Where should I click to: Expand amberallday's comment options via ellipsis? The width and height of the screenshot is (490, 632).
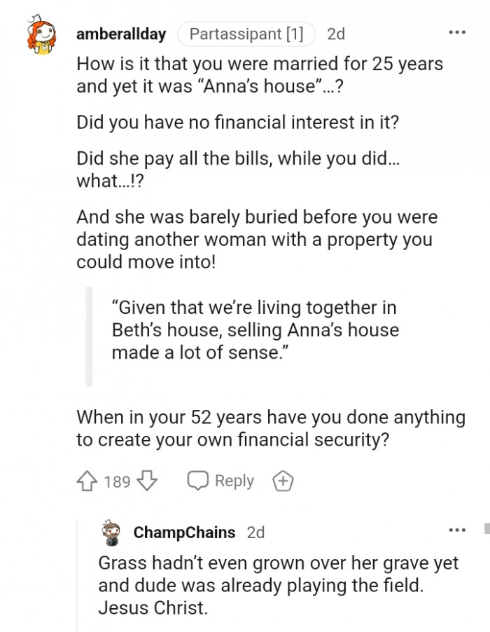(458, 31)
